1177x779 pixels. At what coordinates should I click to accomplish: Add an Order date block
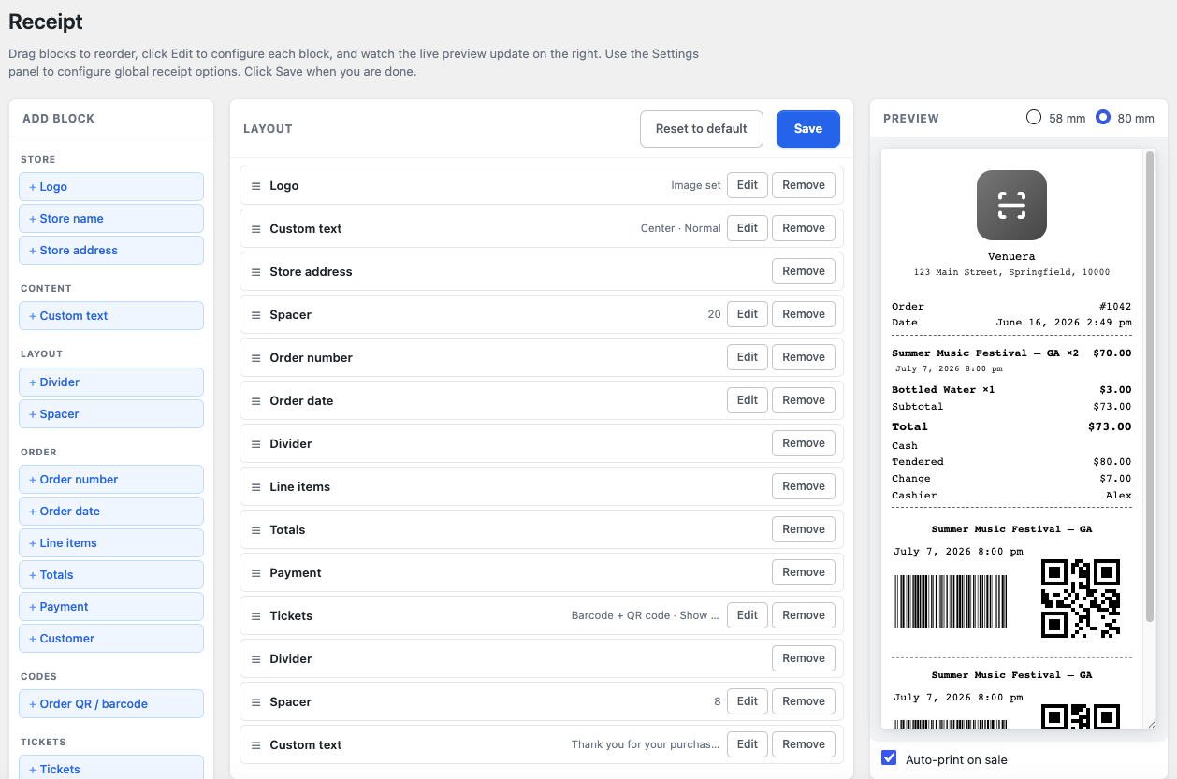coord(111,512)
